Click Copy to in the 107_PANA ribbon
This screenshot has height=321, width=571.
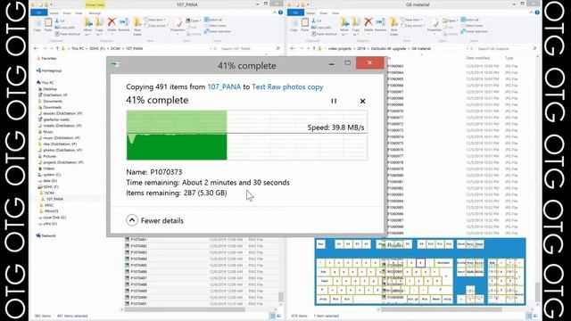click(99, 27)
